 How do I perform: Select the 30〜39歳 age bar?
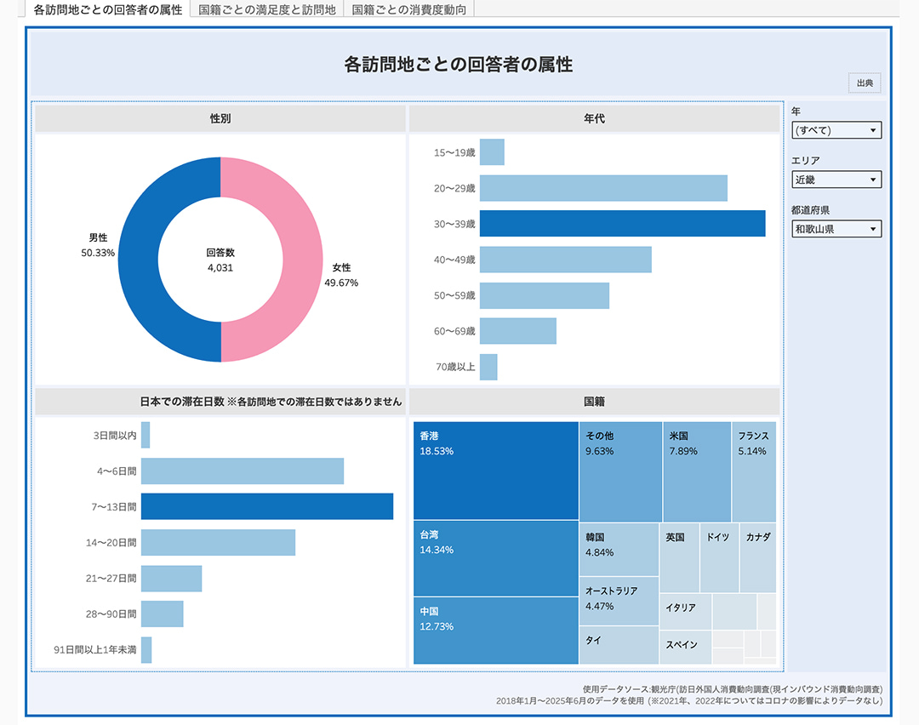click(x=621, y=223)
